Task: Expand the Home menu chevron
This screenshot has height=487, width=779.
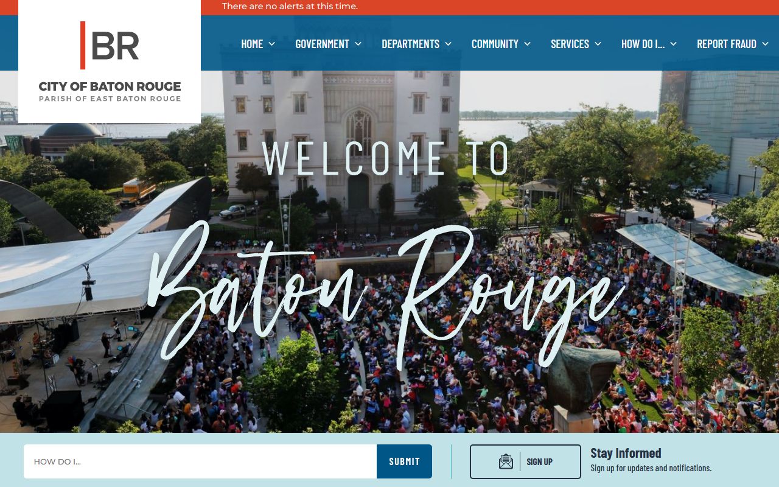Action: pos(272,44)
